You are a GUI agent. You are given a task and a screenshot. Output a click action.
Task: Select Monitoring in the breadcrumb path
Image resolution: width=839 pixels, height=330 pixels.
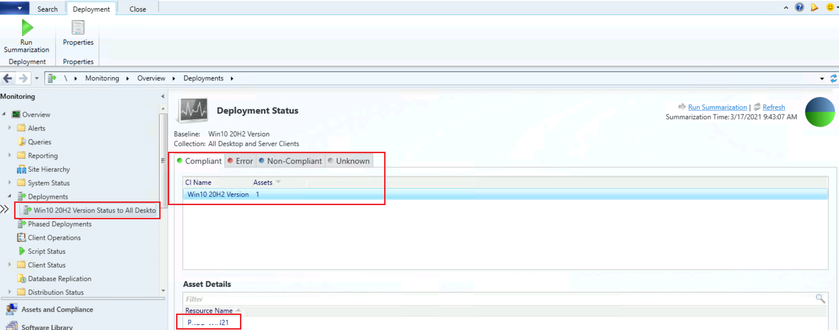[x=102, y=78]
